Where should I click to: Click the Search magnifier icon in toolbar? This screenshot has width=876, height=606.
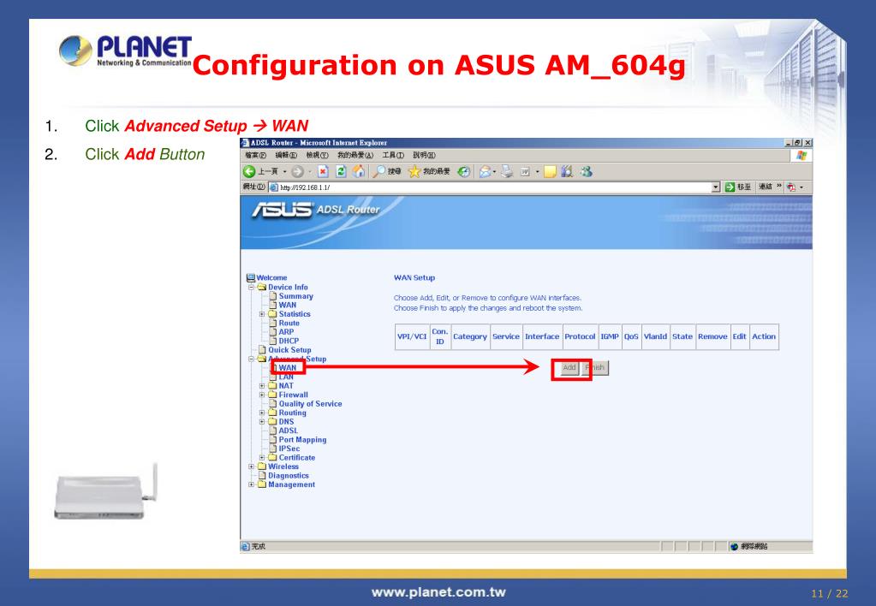pos(379,171)
